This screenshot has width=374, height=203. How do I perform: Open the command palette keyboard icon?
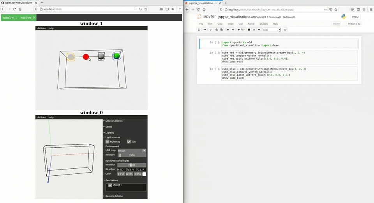coord(285,30)
